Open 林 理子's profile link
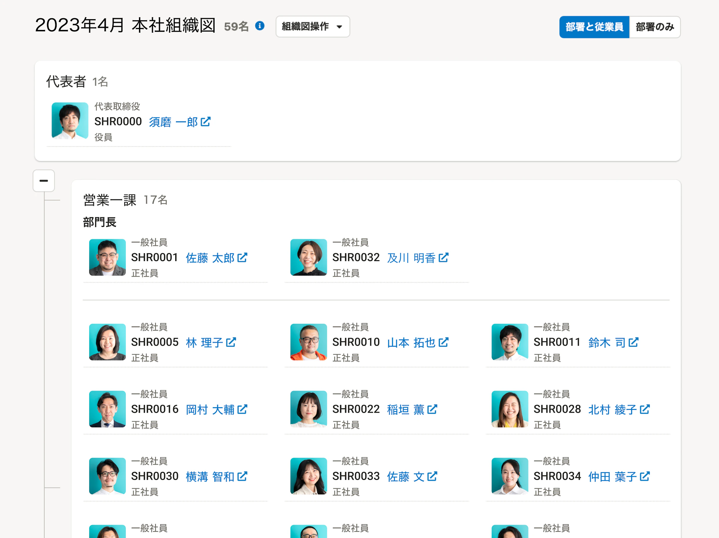This screenshot has width=719, height=538. pyautogui.click(x=204, y=342)
